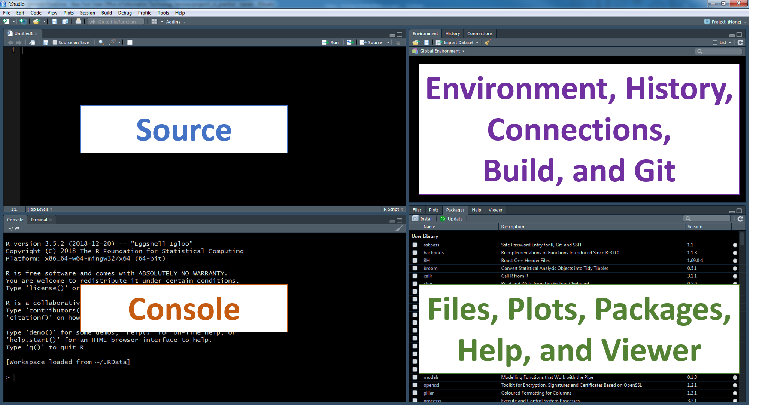The image size is (762, 405).
Task: Open an existing file icon
Action: tap(36, 22)
